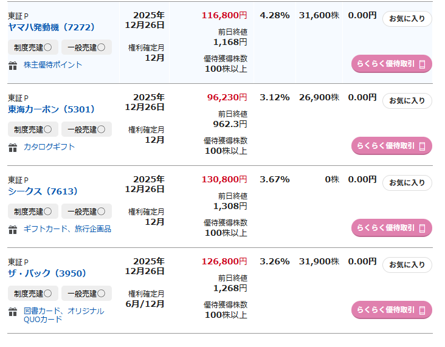Click gift icon in シークス row
This screenshot has width=445, height=347.
point(13,229)
